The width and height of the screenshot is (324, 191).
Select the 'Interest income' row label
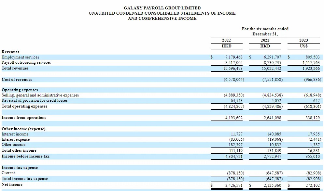pyautogui.click(x=15, y=134)
